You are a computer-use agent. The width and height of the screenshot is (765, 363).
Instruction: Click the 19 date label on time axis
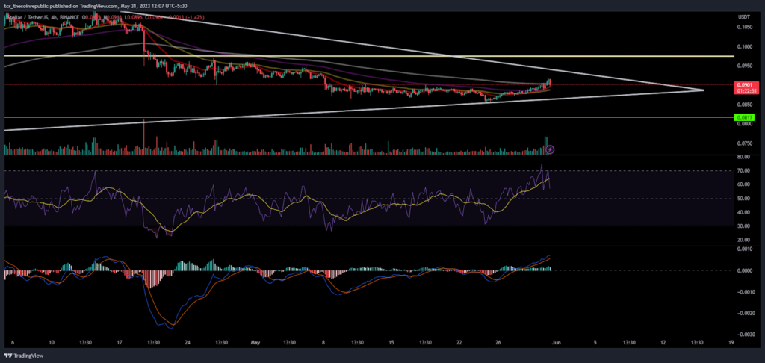pyautogui.click(x=731, y=343)
